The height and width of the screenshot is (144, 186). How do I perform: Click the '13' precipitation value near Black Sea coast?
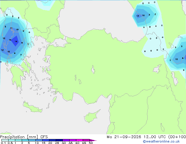click(138, 16)
